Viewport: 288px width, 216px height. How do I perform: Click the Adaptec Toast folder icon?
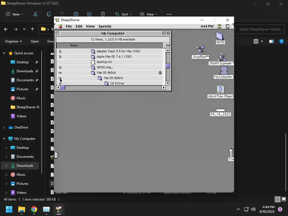93,51
